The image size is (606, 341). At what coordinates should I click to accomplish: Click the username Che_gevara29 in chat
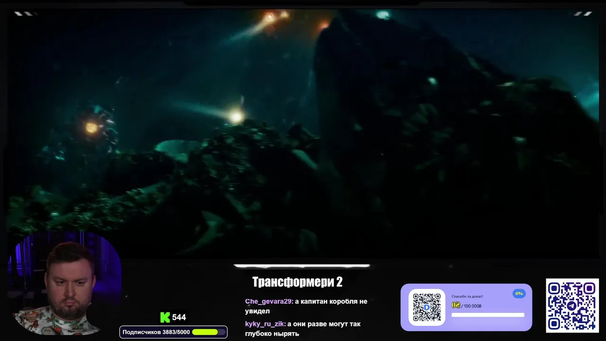pos(268,301)
